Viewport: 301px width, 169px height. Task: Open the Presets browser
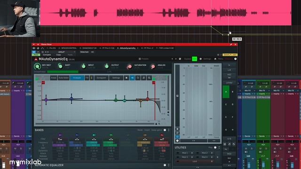tap(143, 59)
